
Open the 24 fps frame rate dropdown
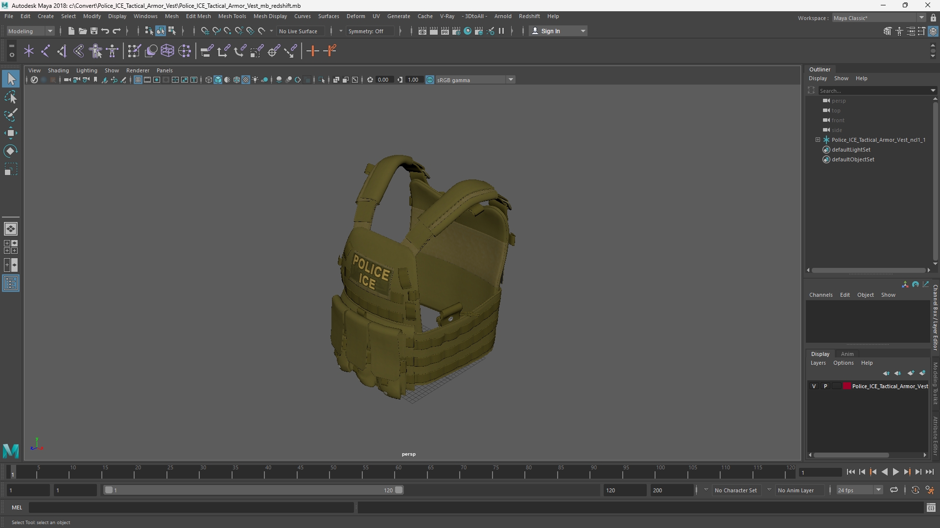point(859,490)
